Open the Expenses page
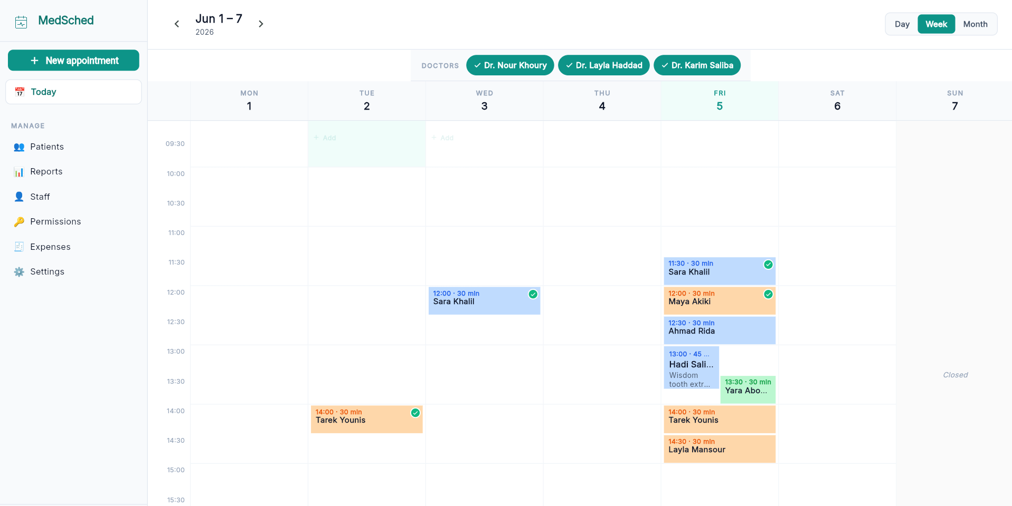The width and height of the screenshot is (1012, 506). pos(74,247)
